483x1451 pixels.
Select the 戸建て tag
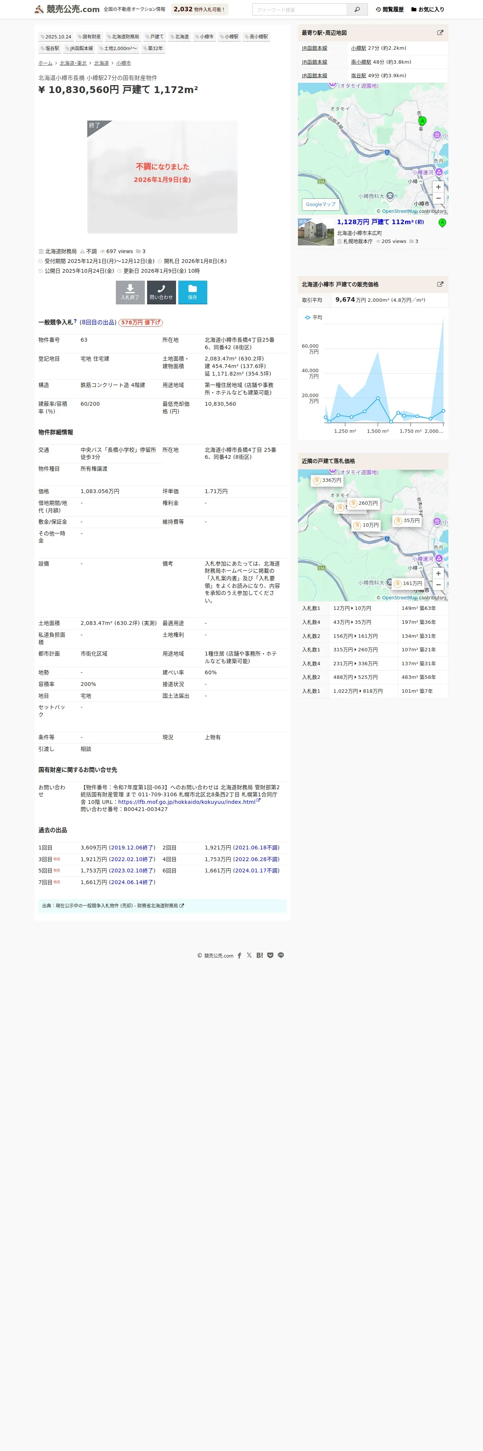pos(154,37)
